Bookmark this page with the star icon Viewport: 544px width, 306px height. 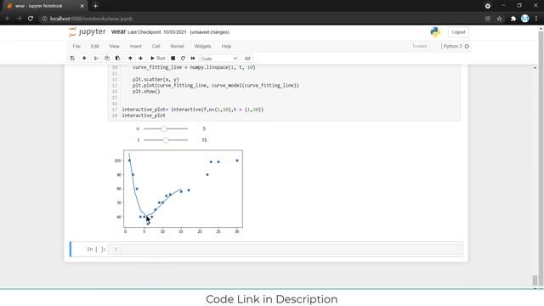499,19
